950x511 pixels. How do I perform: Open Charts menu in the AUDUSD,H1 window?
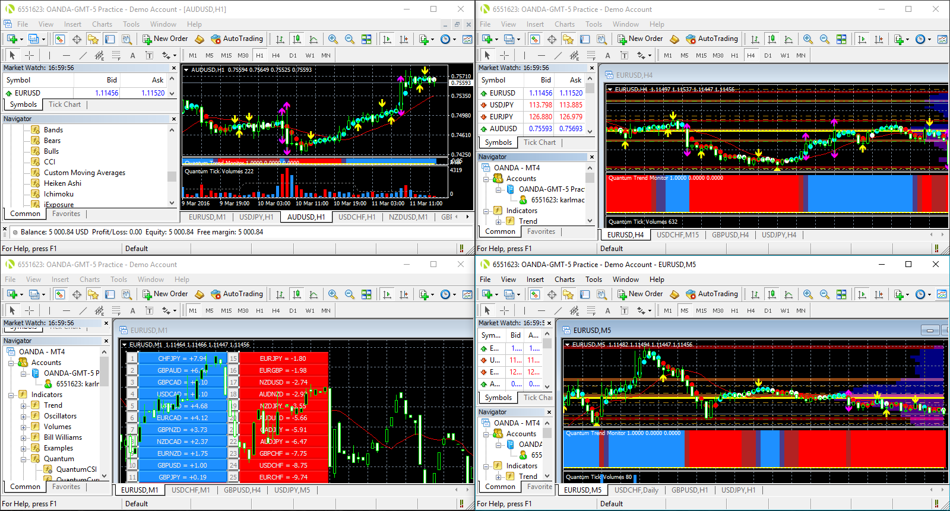102,24
